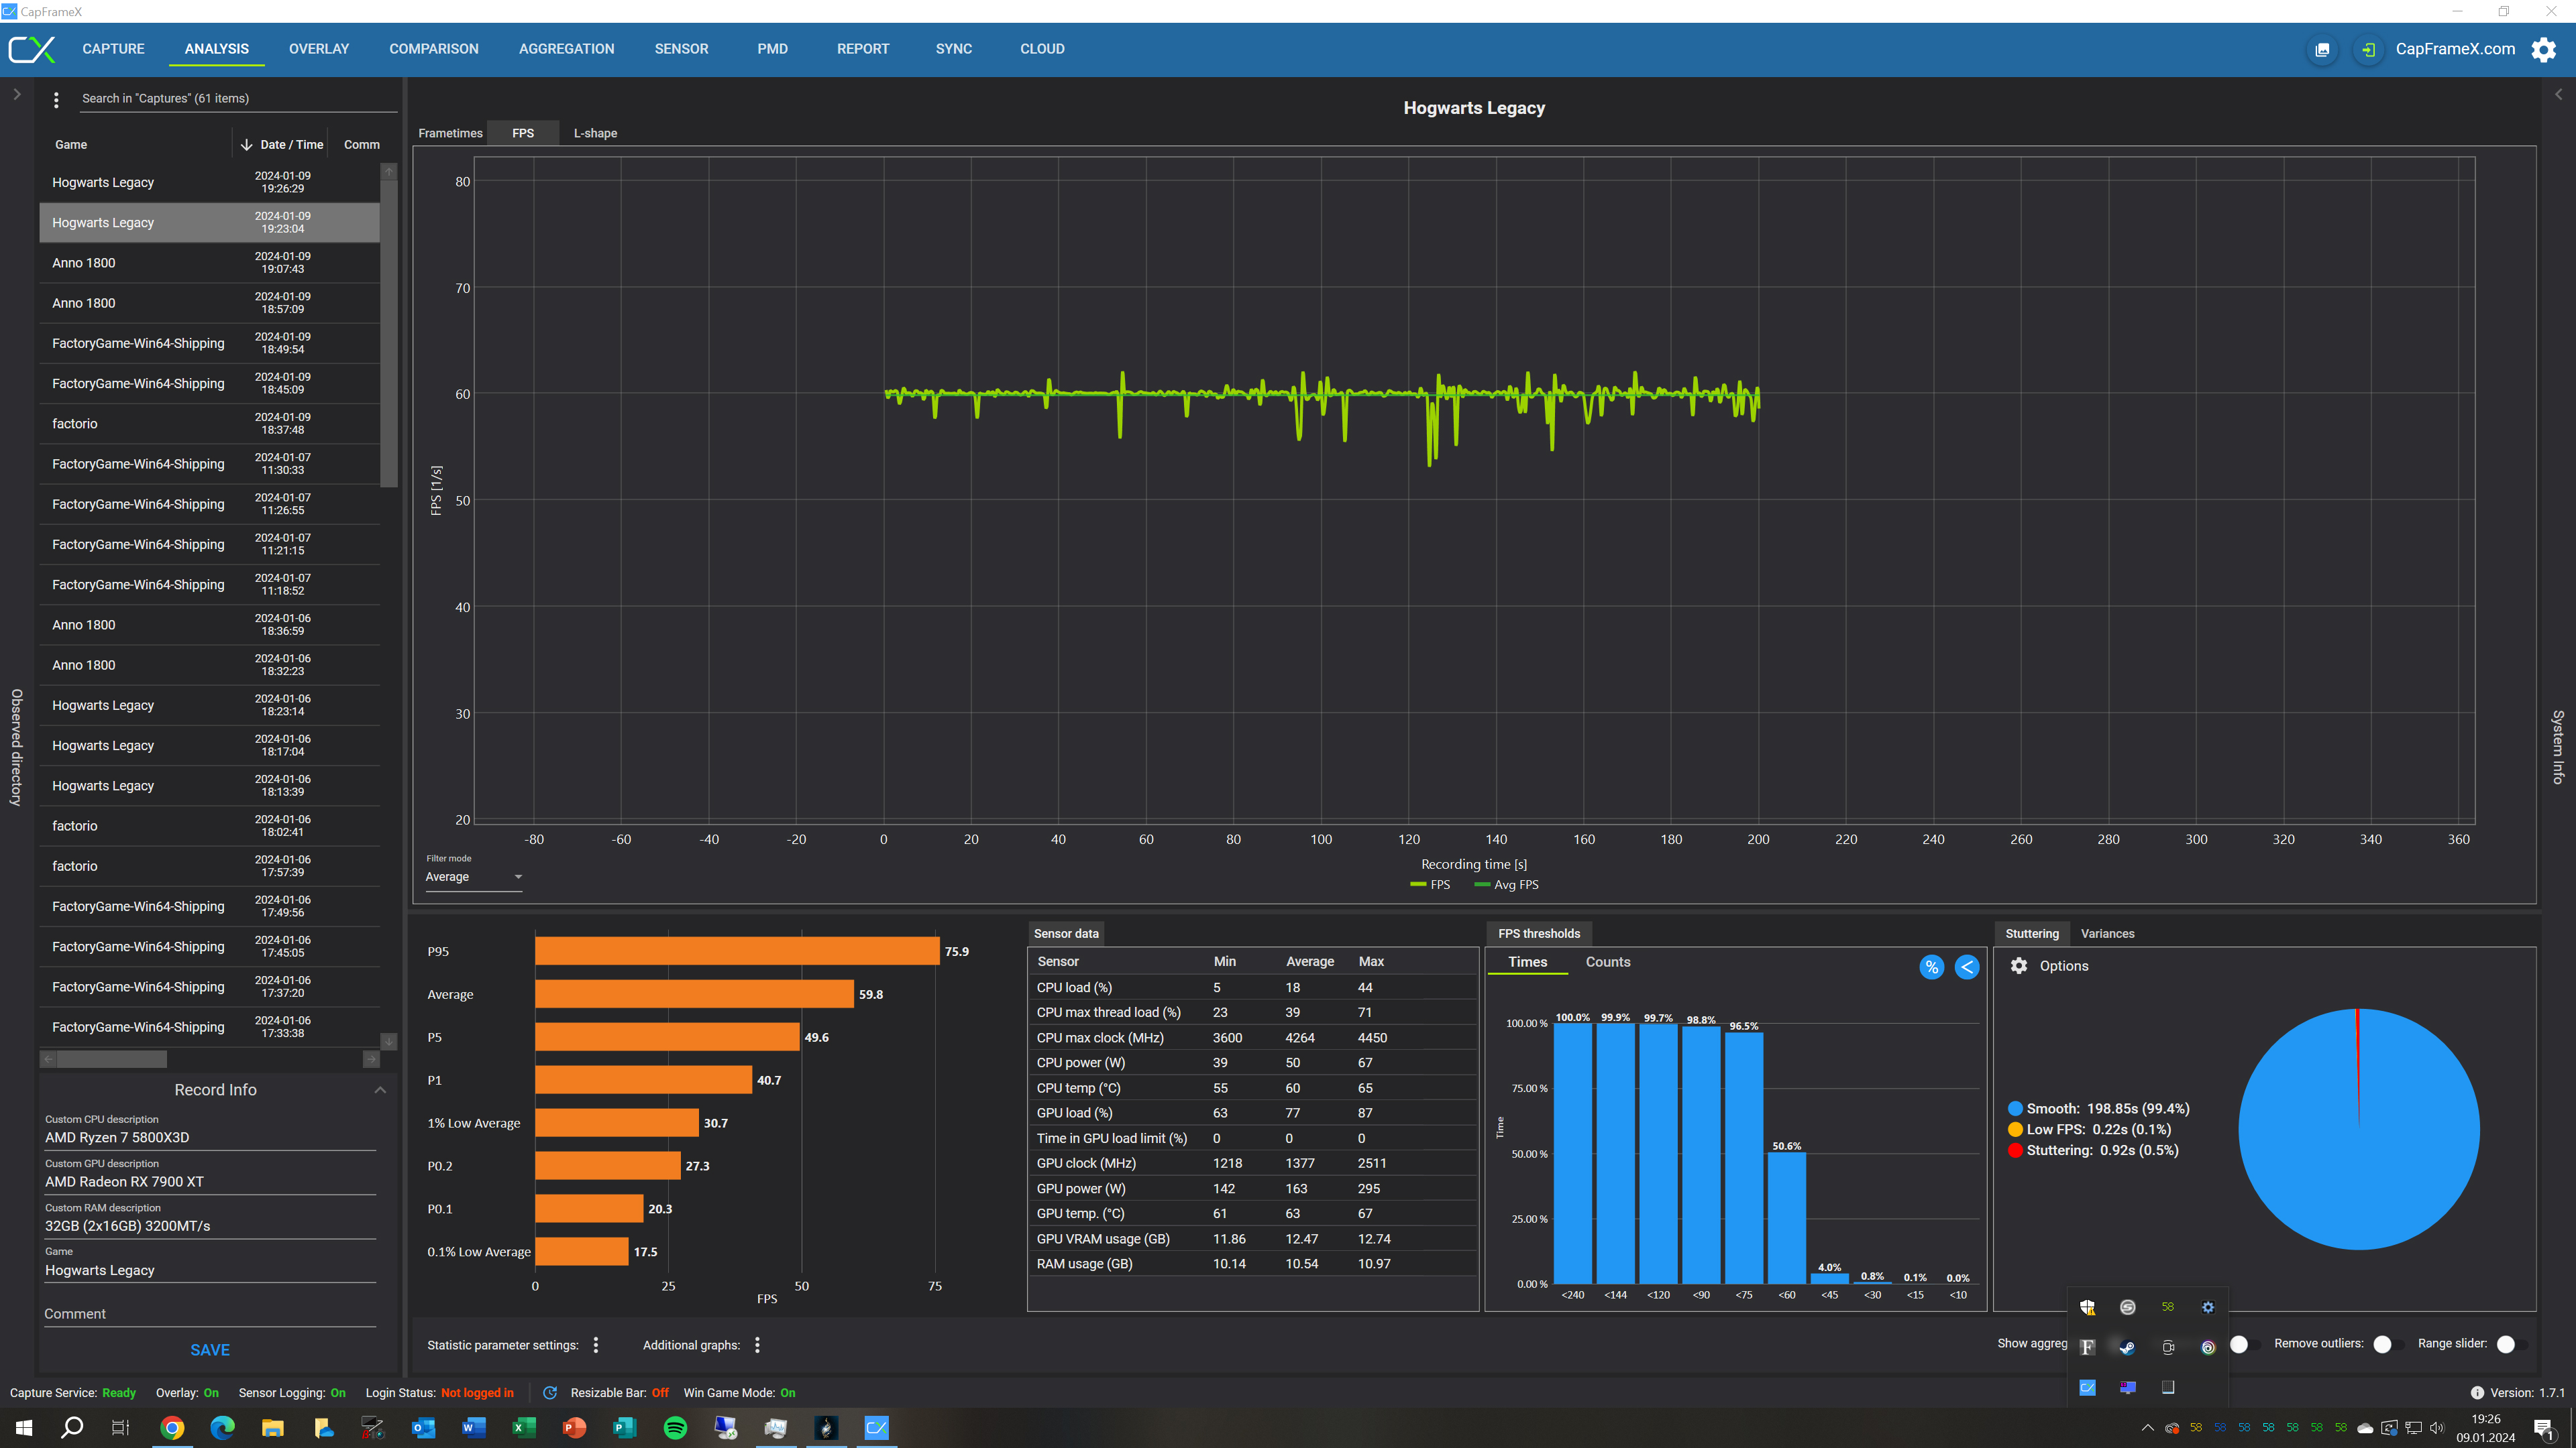Viewport: 2576px width, 1448px height.
Task: Click the less-than toggle in FPS thresholds
Action: click(x=1966, y=966)
